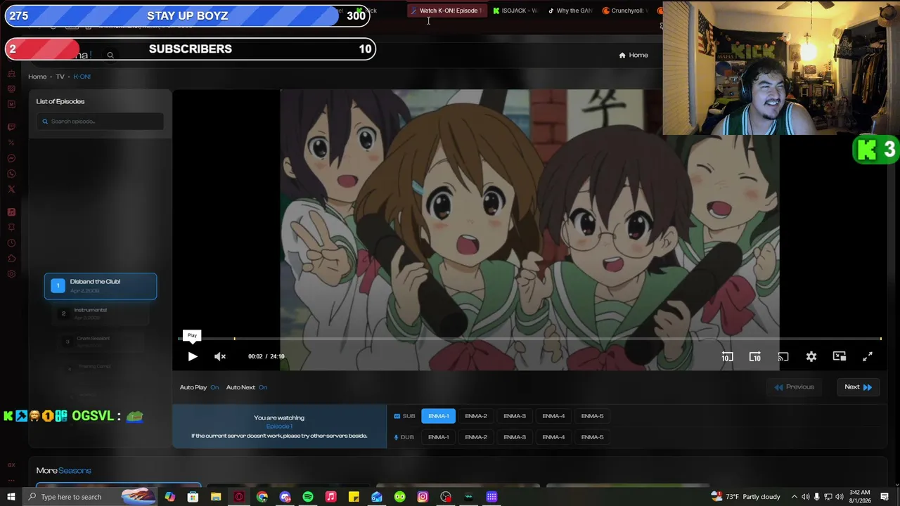Select episode 2 Instruments!
Screen dimensions: 900x506
101,313
